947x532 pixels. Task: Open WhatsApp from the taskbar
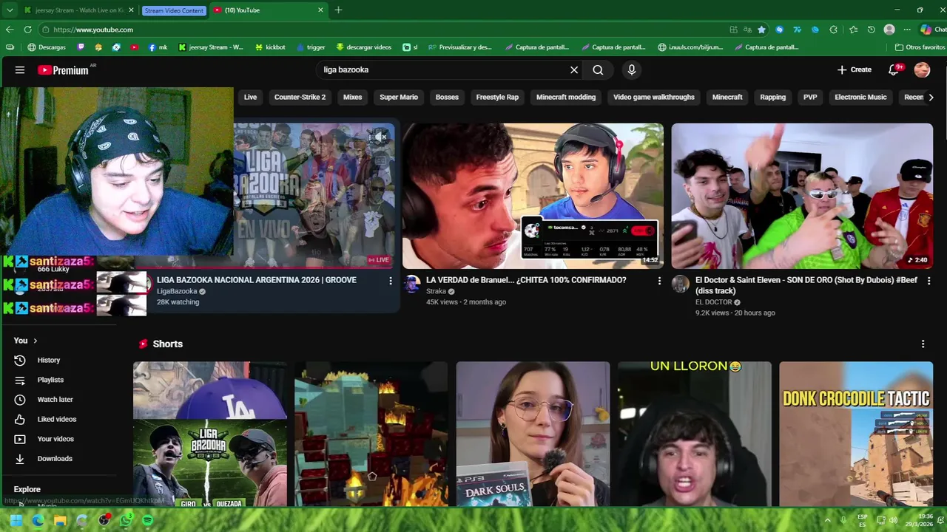126,521
